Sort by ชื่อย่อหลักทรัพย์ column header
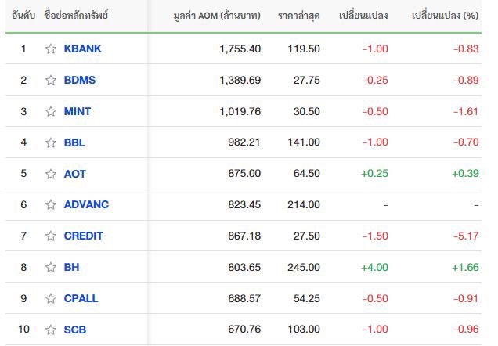The image size is (498, 346). coord(76,15)
